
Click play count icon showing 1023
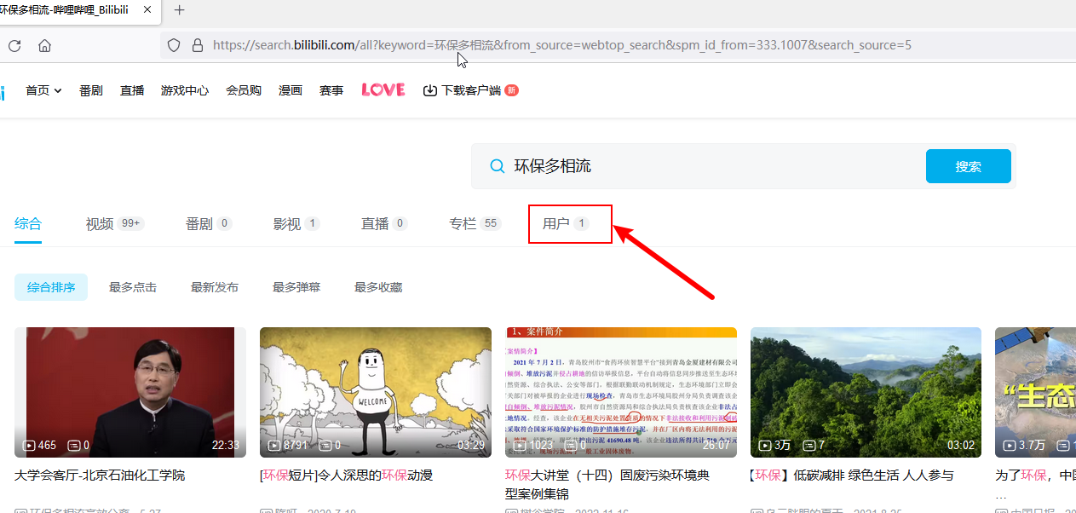point(521,446)
